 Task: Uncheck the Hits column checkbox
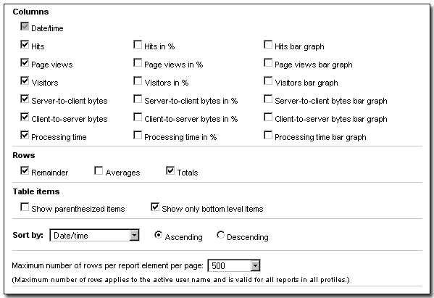click(x=25, y=44)
